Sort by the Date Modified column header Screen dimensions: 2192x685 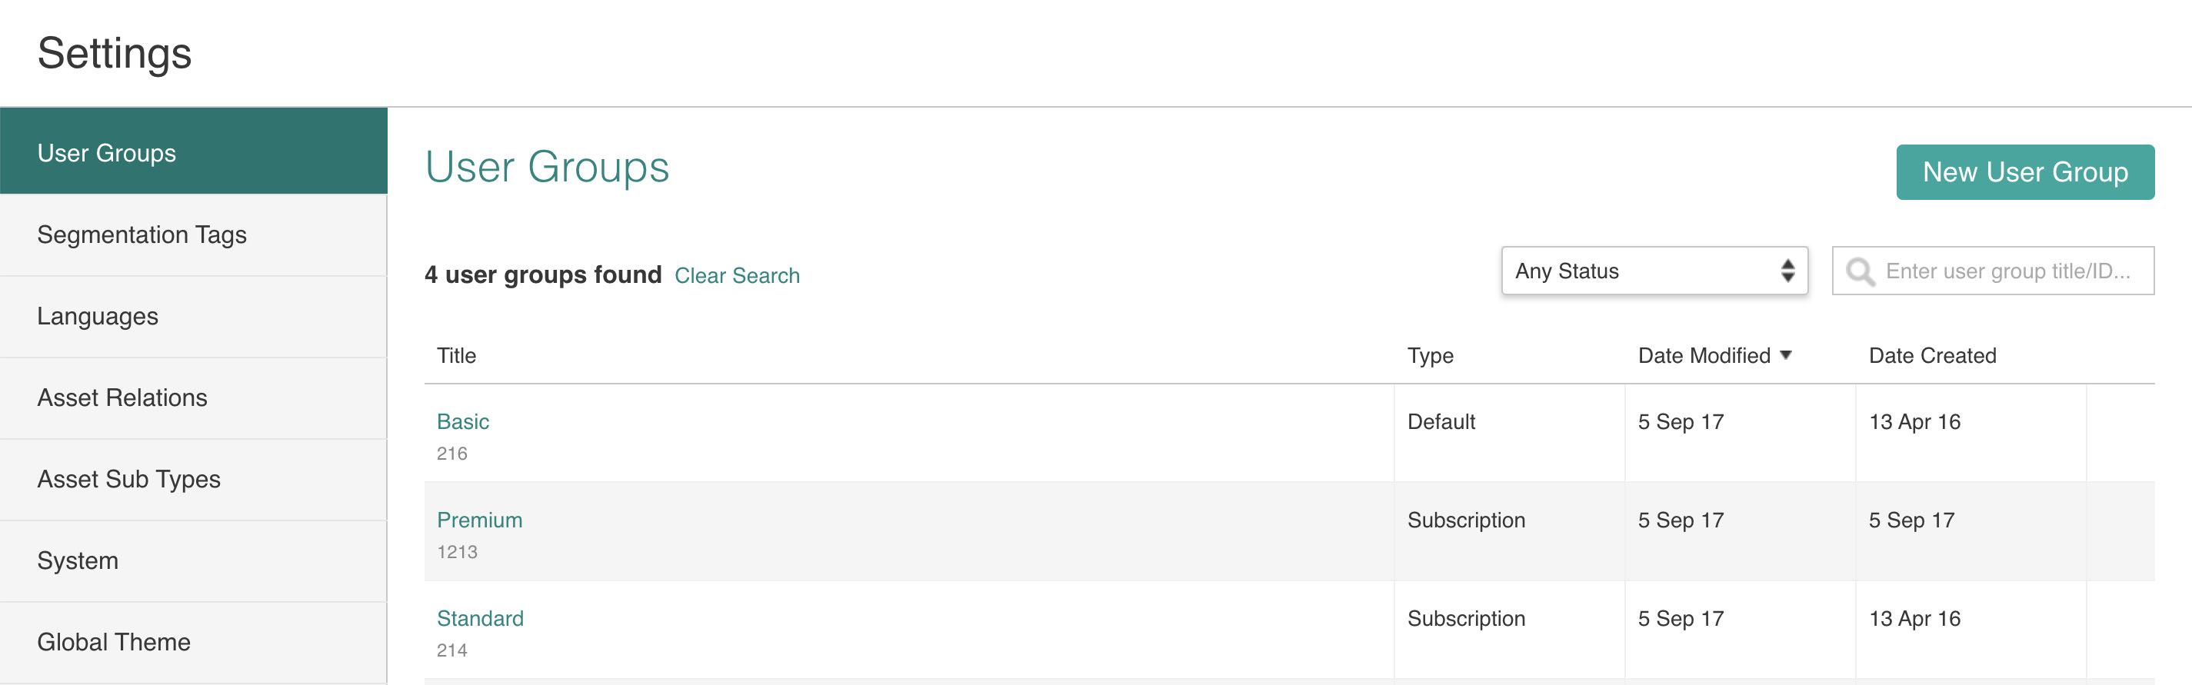click(1704, 356)
